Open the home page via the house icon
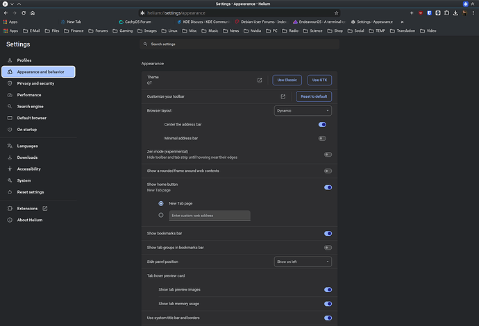The height and width of the screenshot is (326, 479). [33, 12]
